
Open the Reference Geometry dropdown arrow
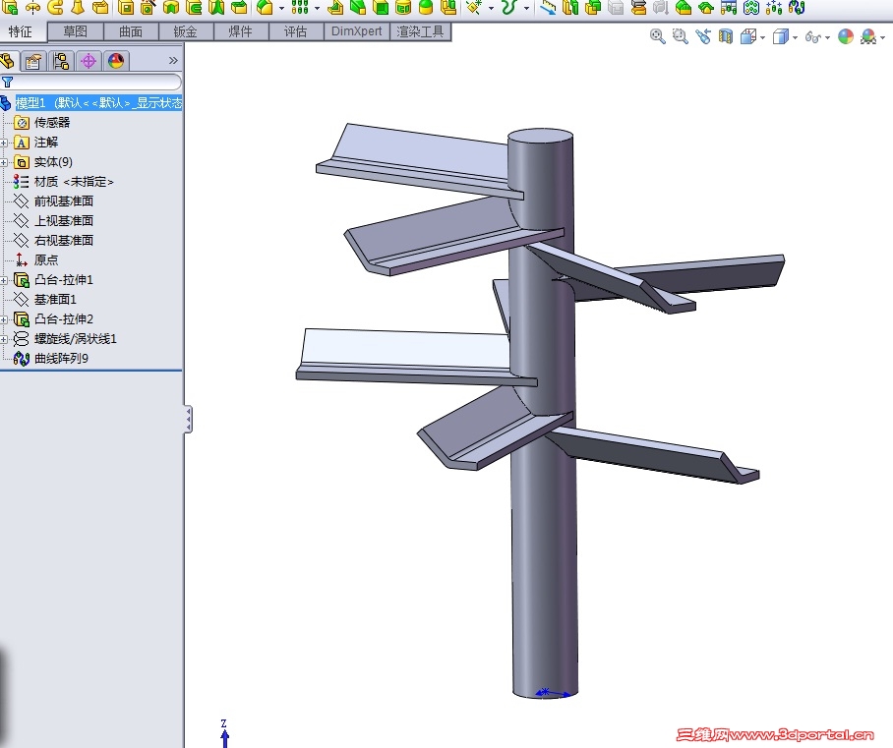pos(491,9)
